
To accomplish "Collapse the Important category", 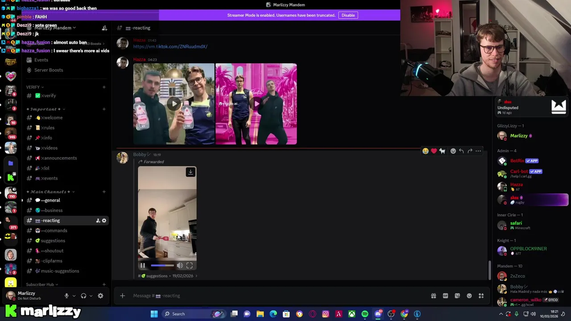I will (46, 109).
